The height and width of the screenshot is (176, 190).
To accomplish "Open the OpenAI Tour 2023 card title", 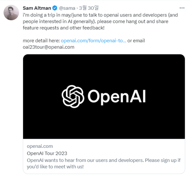I will (47, 153).
